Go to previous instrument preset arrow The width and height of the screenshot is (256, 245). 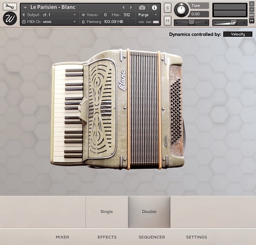[123, 8]
